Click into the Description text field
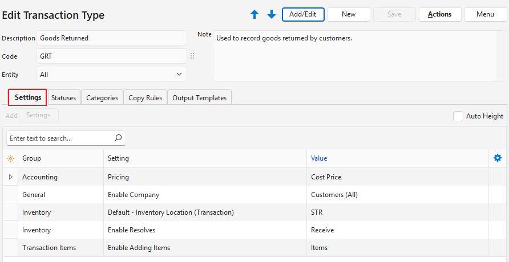509x262 pixels. (x=112, y=38)
